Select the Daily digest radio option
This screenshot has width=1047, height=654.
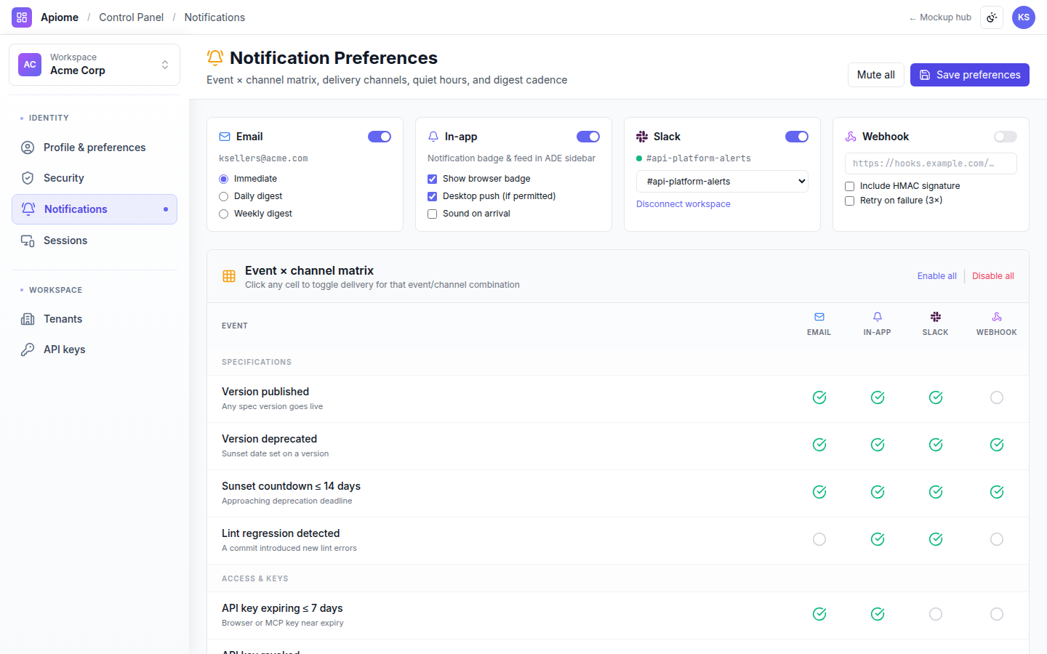[223, 196]
